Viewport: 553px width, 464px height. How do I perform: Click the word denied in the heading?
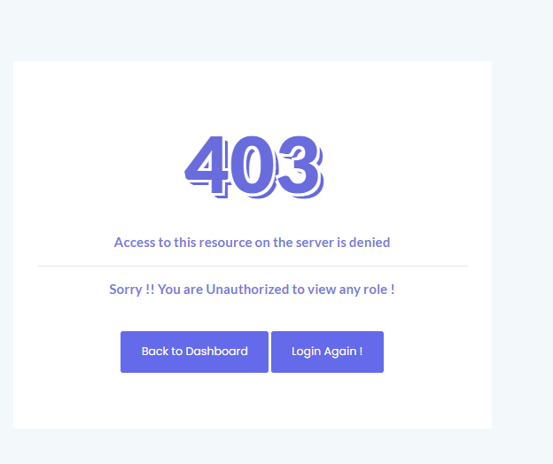pyautogui.click(x=370, y=243)
